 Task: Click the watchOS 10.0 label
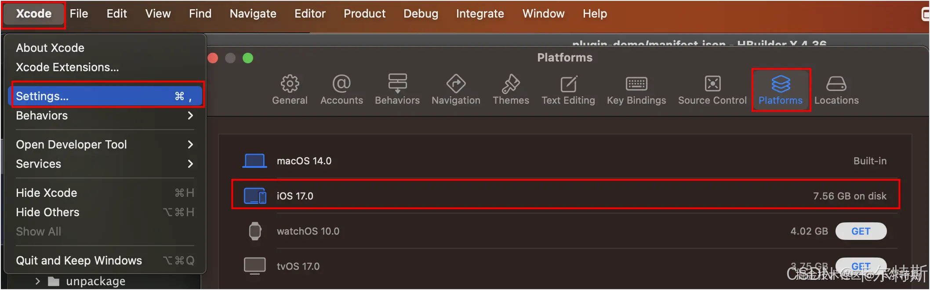pos(308,231)
